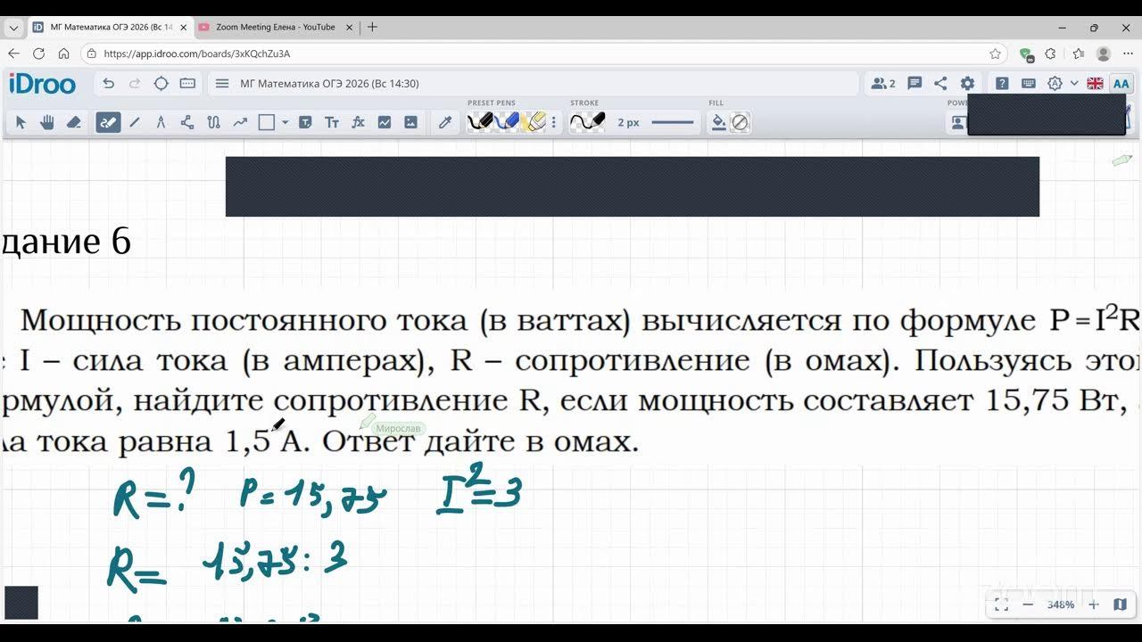Select the blue preset pen
This screenshot has width=1142, height=642.
pyautogui.click(x=507, y=121)
